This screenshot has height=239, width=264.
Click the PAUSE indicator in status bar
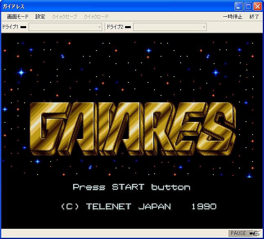[238, 233]
